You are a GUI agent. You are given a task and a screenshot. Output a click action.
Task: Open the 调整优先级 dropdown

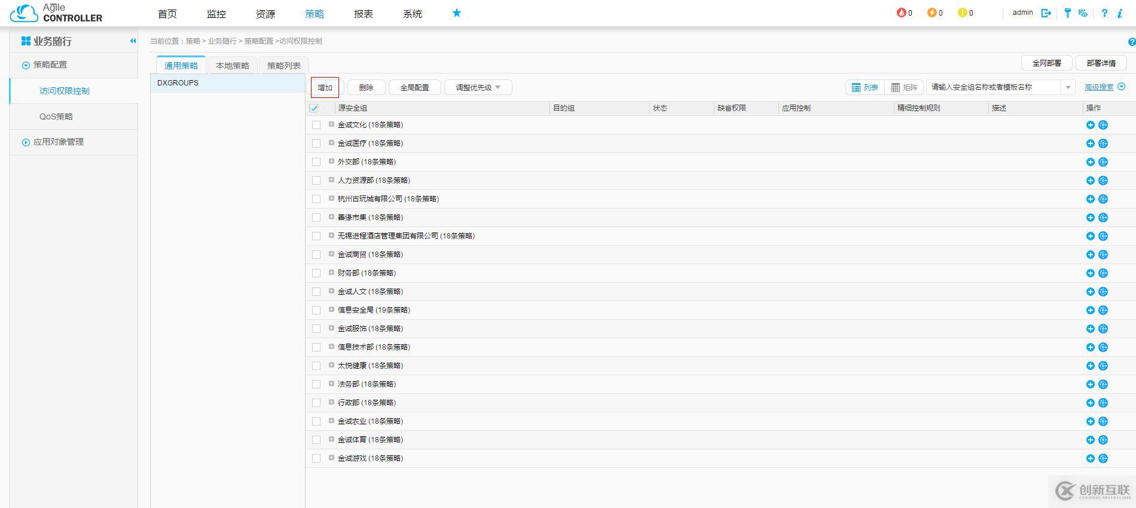[x=478, y=87]
